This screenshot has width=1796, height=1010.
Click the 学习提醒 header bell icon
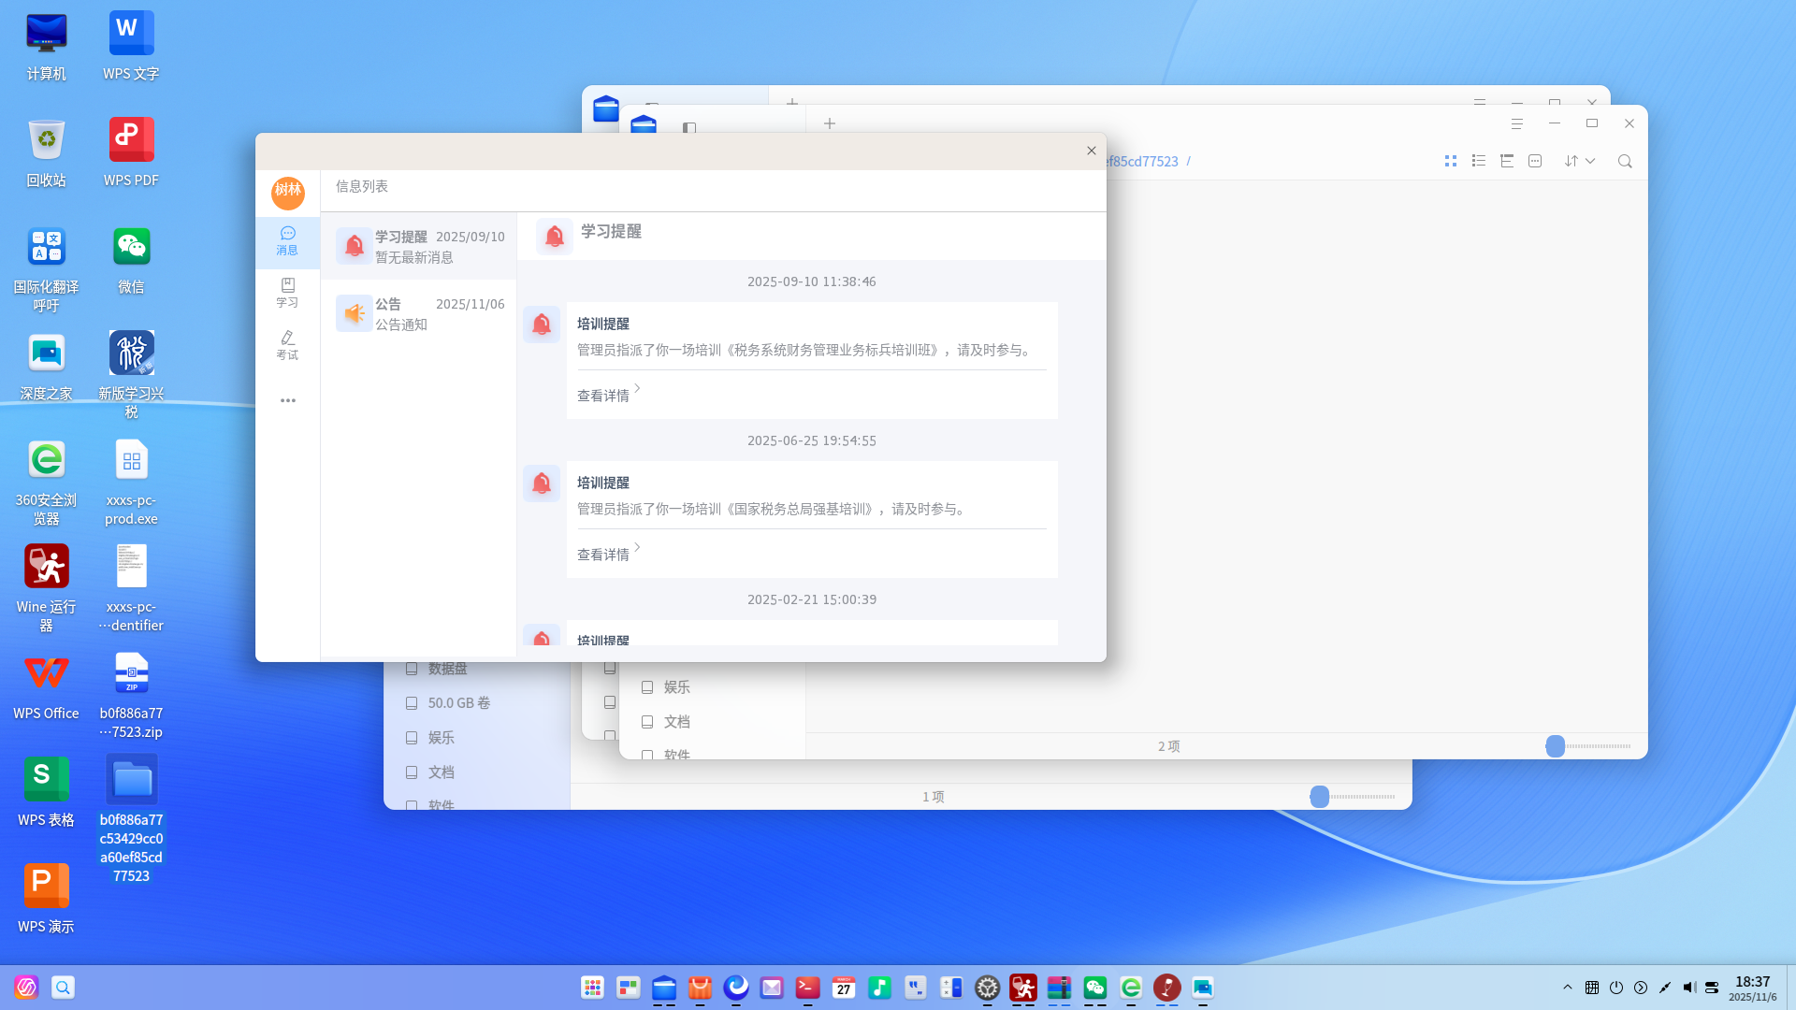pos(555,237)
